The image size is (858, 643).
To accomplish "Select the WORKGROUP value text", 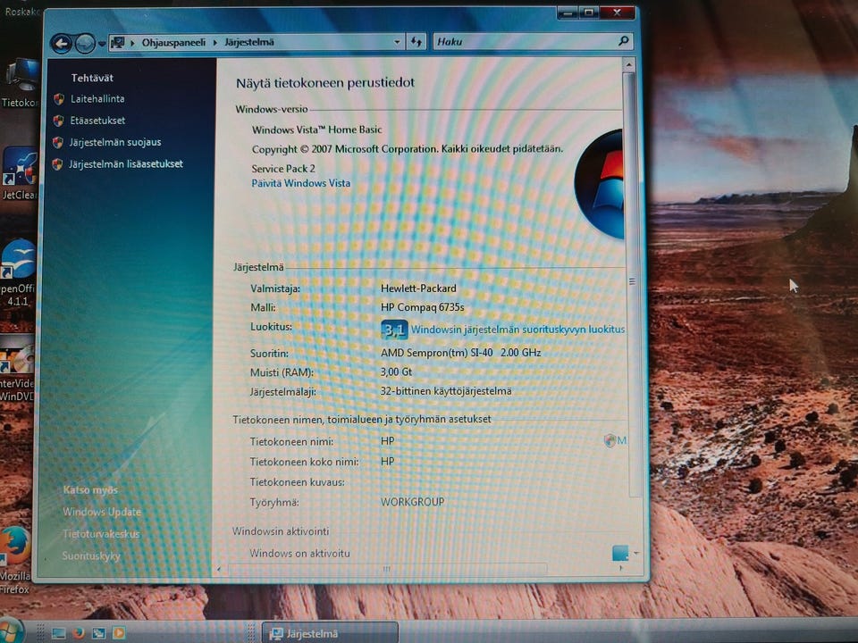I will [x=413, y=501].
